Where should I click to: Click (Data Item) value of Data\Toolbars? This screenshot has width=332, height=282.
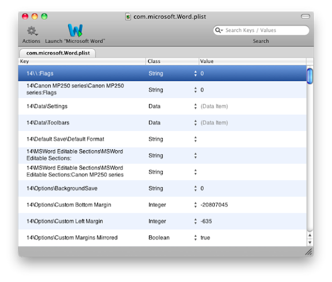(214, 123)
